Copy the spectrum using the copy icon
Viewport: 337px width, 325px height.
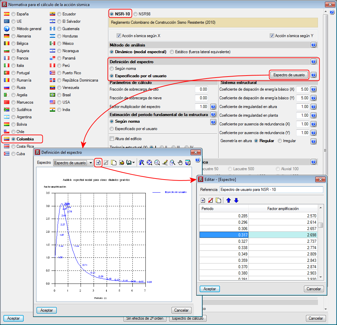(x=114, y=163)
